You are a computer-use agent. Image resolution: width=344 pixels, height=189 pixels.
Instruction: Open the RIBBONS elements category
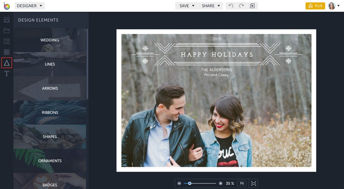coord(50,112)
